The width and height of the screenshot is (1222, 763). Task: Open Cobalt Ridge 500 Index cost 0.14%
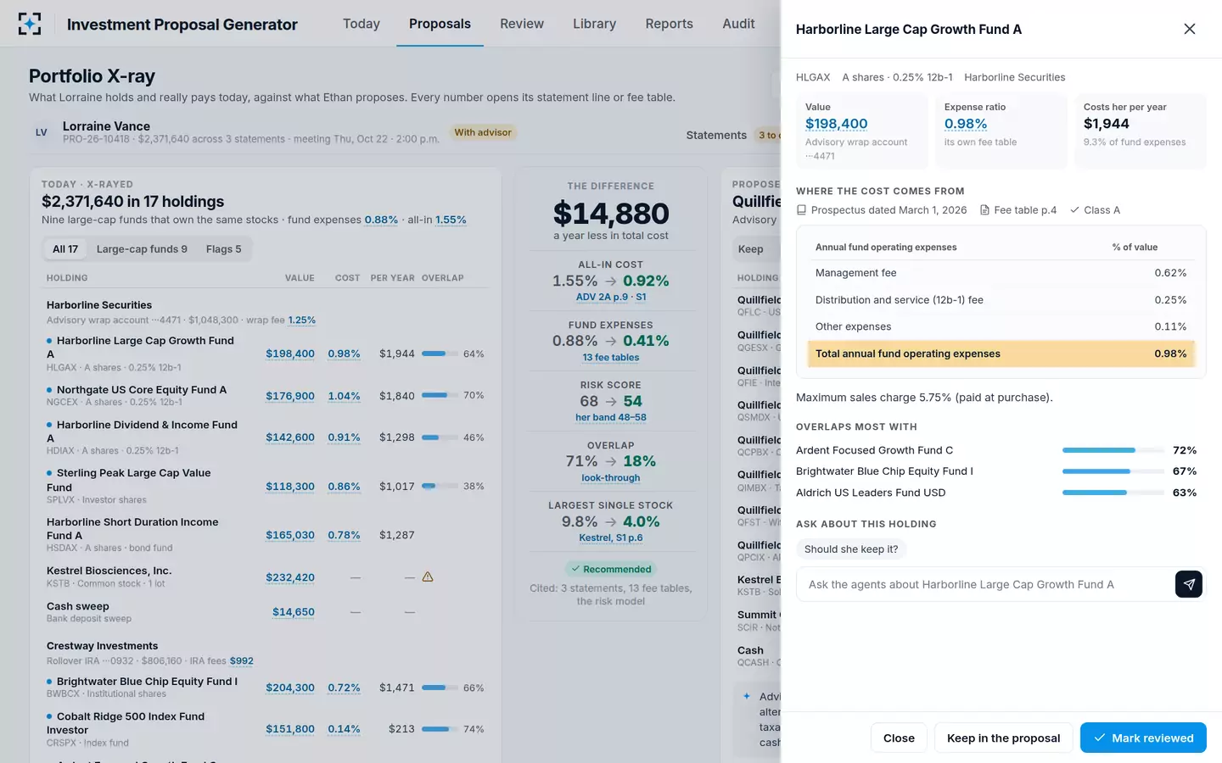click(344, 729)
